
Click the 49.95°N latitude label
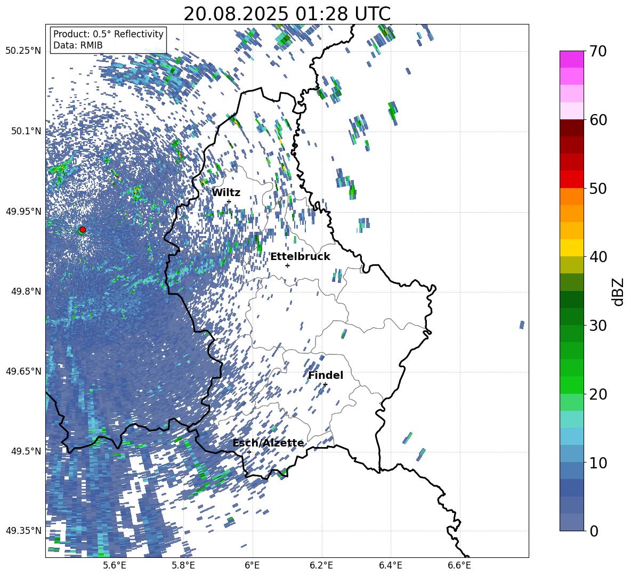point(23,211)
